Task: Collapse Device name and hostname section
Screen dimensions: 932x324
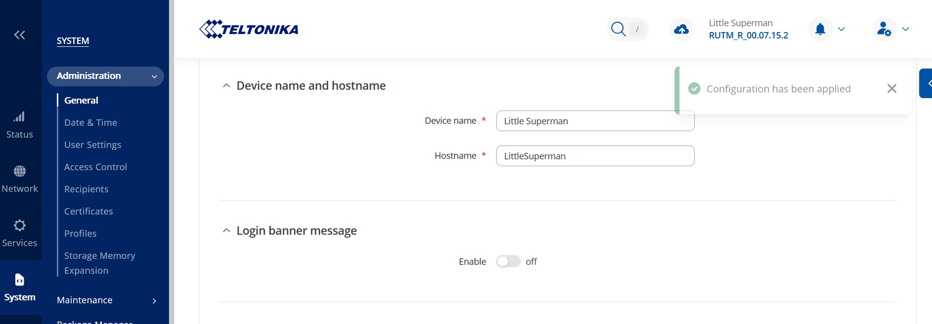Action: pos(226,86)
